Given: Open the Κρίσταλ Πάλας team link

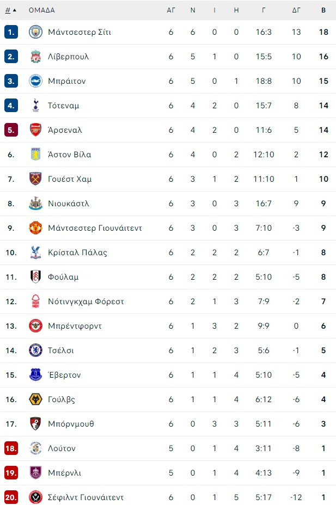Looking at the screenshot, I should [x=77, y=253].
